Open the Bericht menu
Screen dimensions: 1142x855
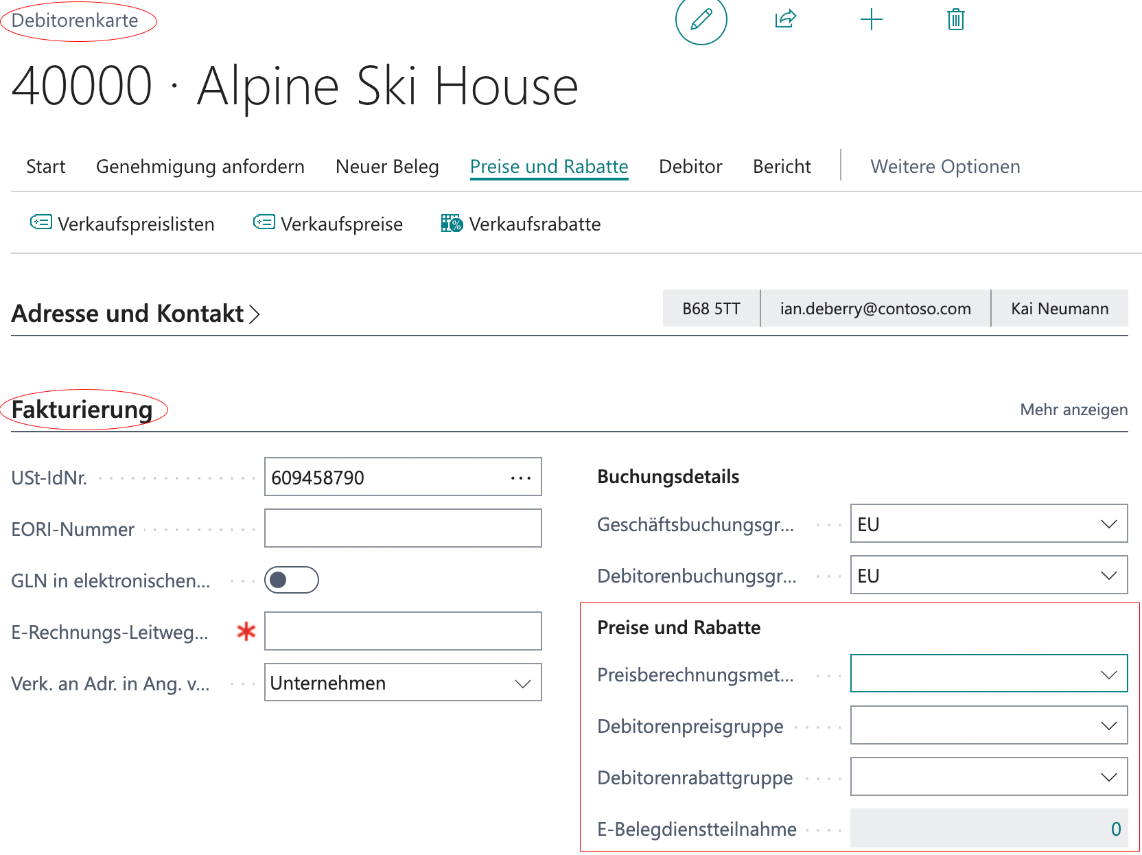782,167
